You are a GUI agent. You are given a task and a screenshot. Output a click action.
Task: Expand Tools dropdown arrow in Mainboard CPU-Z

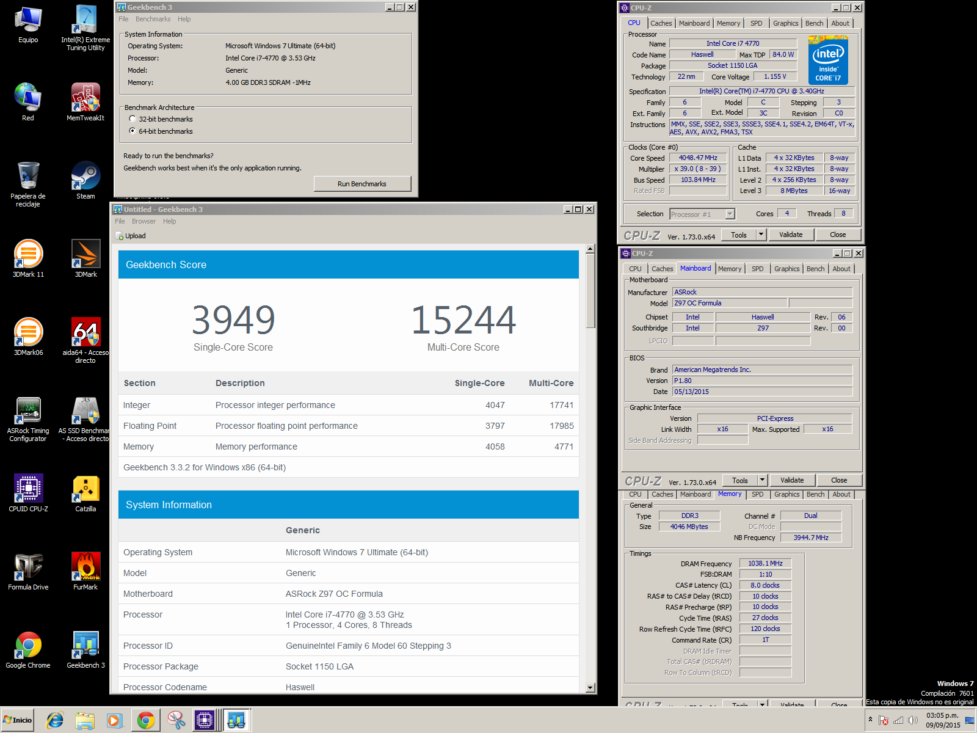[x=762, y=480]
